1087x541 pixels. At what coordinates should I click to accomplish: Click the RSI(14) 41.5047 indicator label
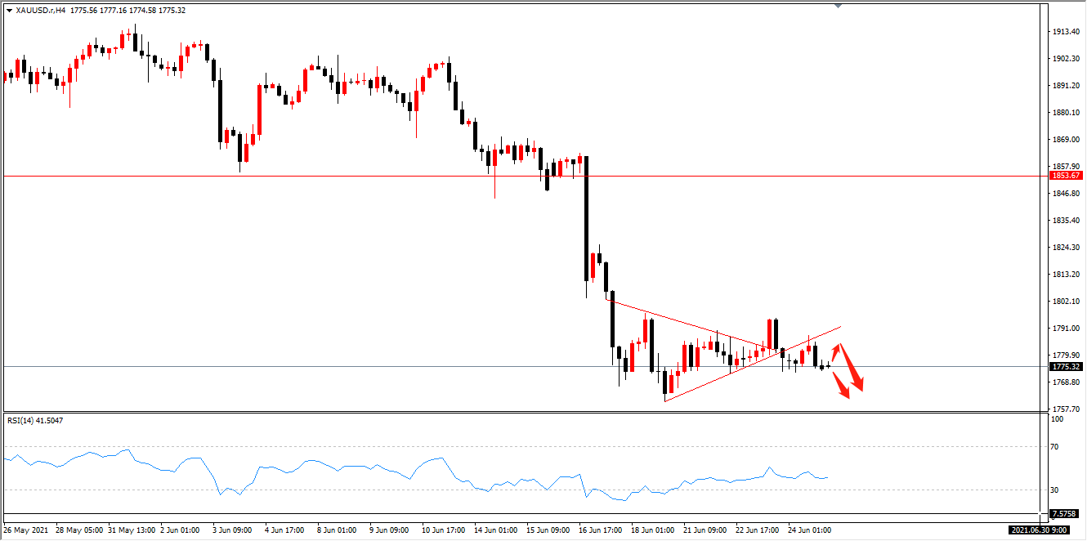[x=35, y=421]
